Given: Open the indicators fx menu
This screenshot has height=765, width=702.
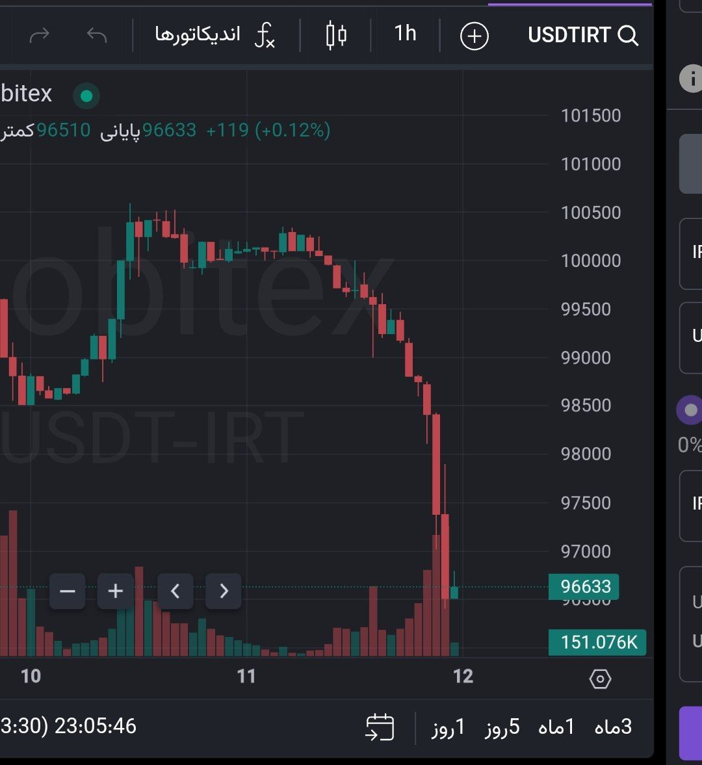Looking at the screenshot, I should 214,35.
